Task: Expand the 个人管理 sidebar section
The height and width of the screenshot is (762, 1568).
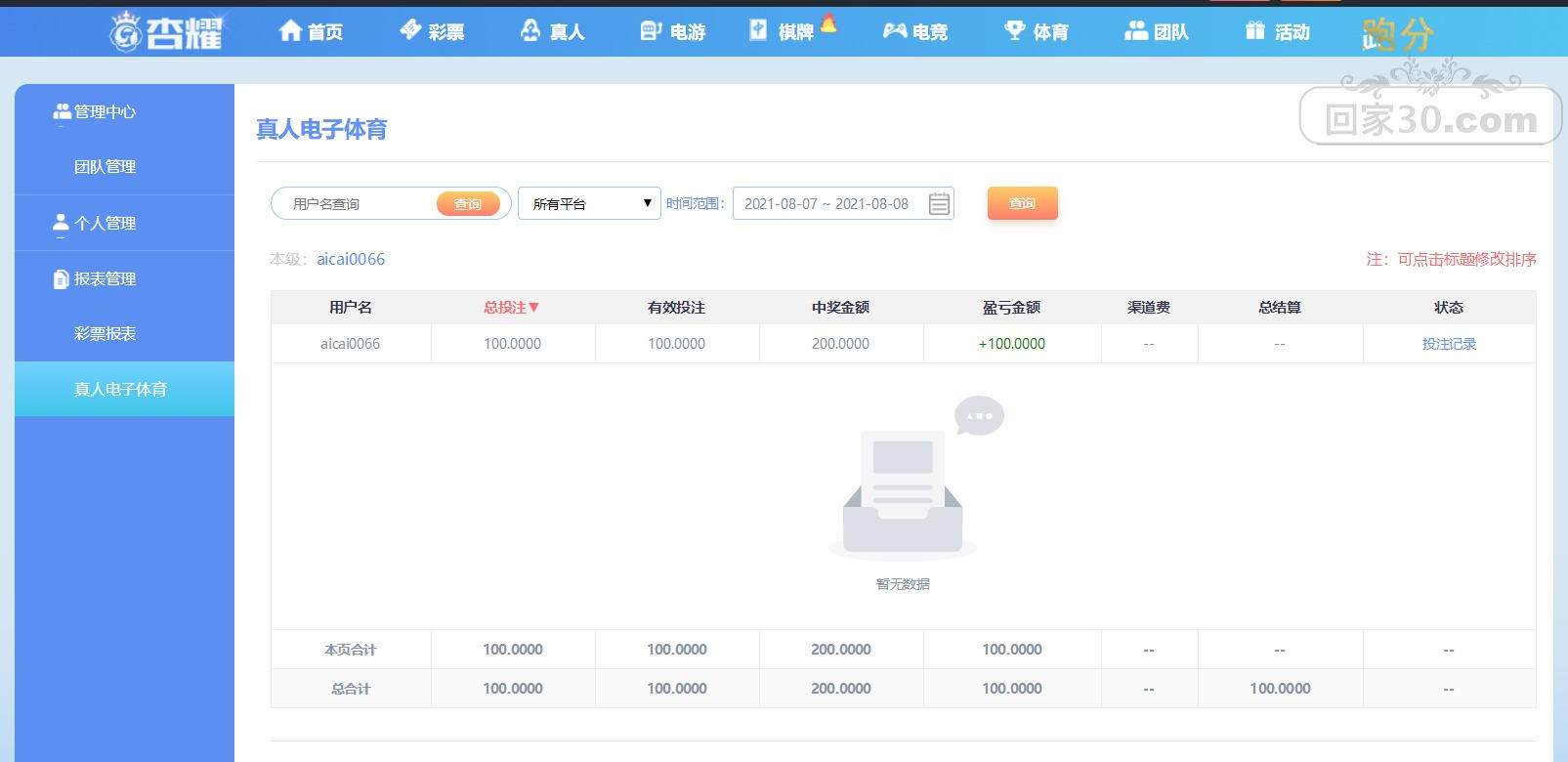Action: tap(124, 223)
